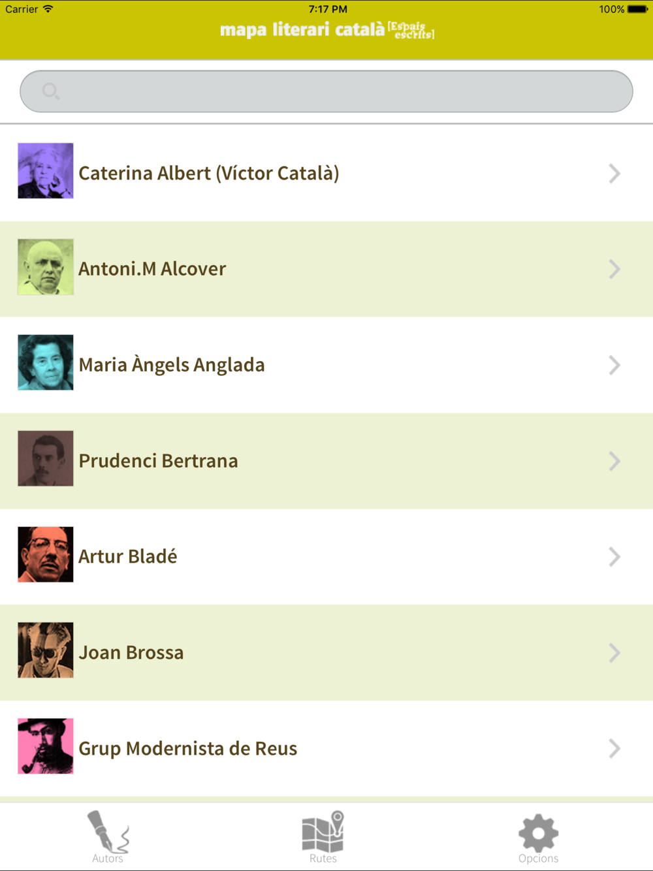Tap Joan Brossa's sepia portrait thumbnail
The width and height of the screenshot is (653, 871).
[x=46, y=650]
